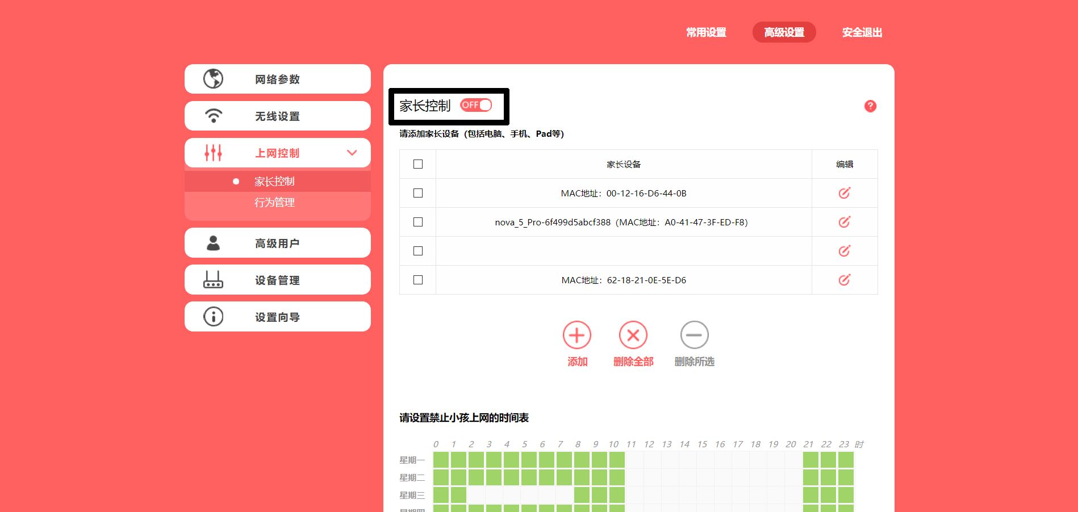Click the 添加 plus circle icon
Viewport: 1078px width, 512px height.
pyautogui.click(x=576, y=335)
